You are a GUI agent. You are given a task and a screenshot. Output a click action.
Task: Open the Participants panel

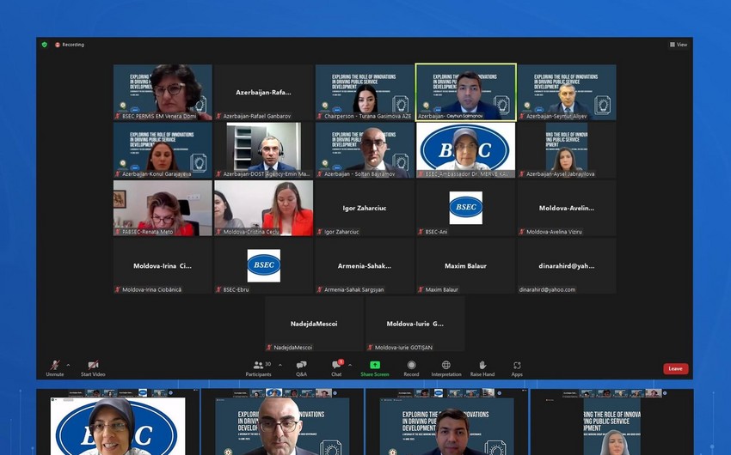coord(258,366)
